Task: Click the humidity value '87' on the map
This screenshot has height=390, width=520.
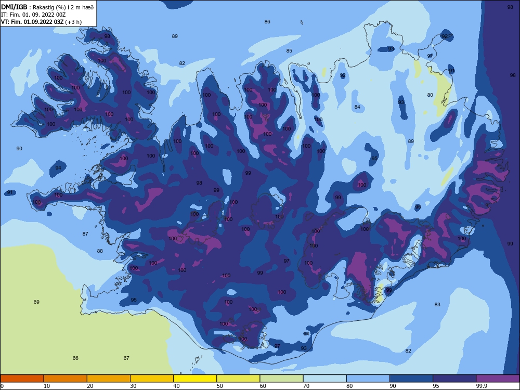Action: (85, 234)
